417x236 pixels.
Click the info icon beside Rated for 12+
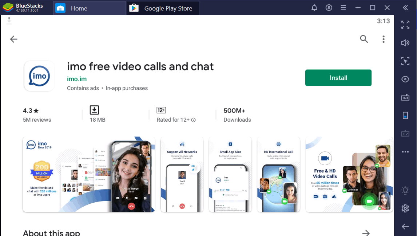(x=193, y=120)
